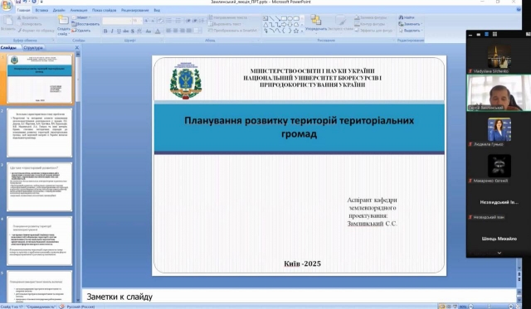Screen dimensions: 531x309
Task: Expand more participants chevron in Zoom panel
Action: click(499, 253)
